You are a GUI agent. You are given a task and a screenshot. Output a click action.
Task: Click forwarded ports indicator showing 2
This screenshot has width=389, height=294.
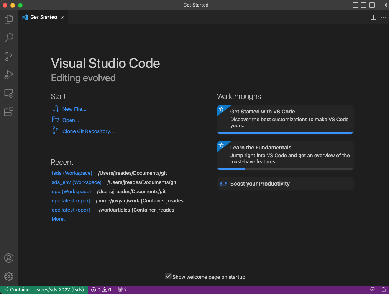[122, 289]
